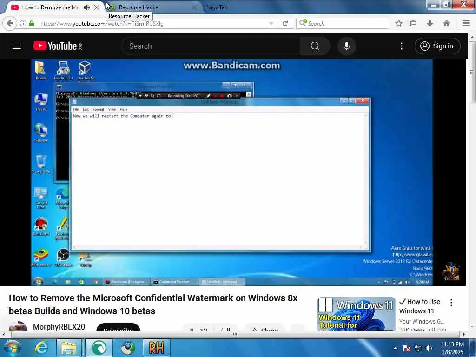Close the YouTube video tab
476x357 pixels.
[97, 7]
